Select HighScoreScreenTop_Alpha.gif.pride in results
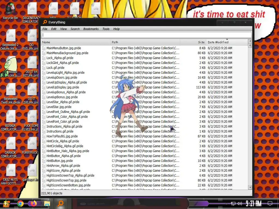279x209 pixels. (x=70, y=176)
